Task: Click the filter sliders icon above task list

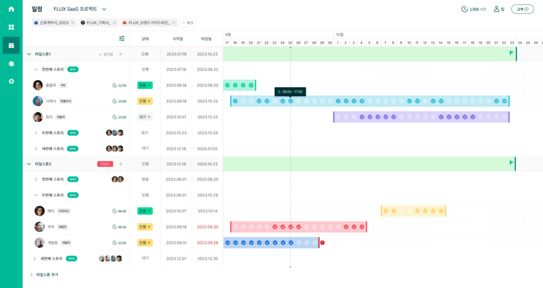Action: point(122,38)
